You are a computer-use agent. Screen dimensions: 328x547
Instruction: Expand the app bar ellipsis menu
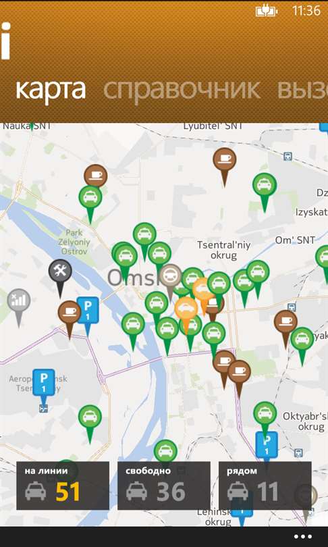[x=302, y=537]
